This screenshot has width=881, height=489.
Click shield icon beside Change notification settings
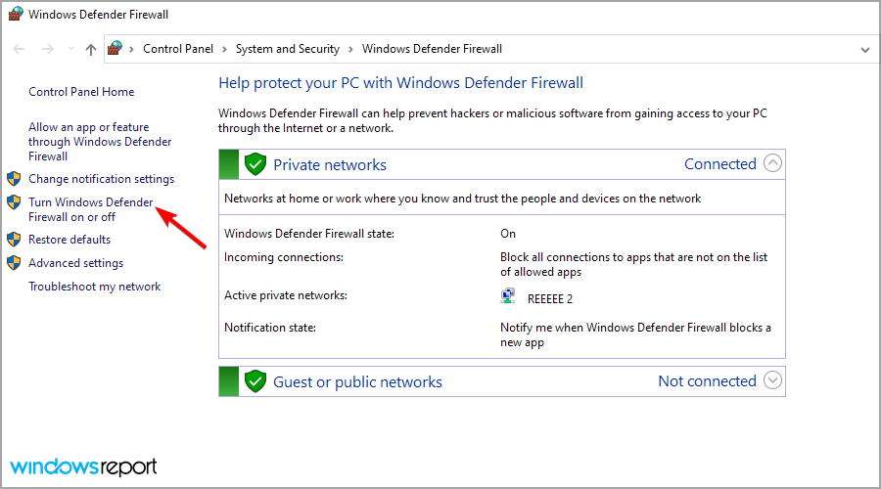point(14,179)
